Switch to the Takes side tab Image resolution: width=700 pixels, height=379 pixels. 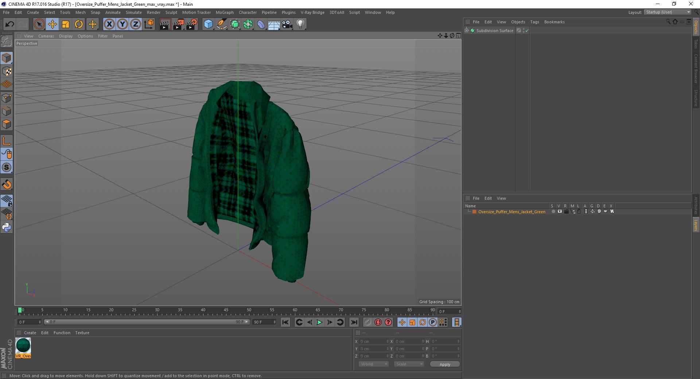click(x=696, y=44)
